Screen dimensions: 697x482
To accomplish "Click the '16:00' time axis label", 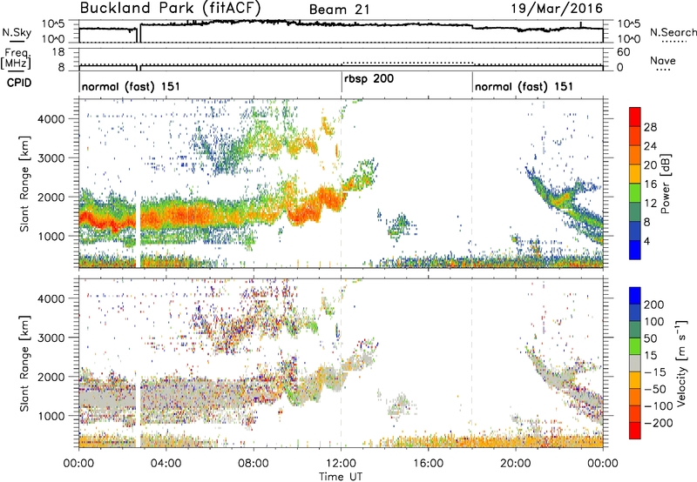I will (429, 464).
